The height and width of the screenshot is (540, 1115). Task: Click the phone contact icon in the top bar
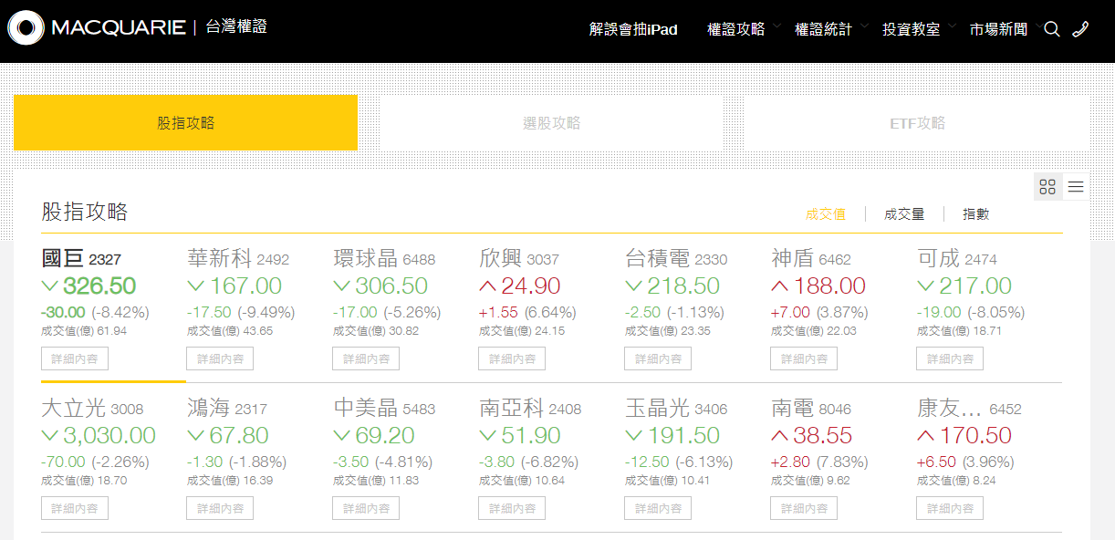pyautogui.click(x=1080, y=29)
